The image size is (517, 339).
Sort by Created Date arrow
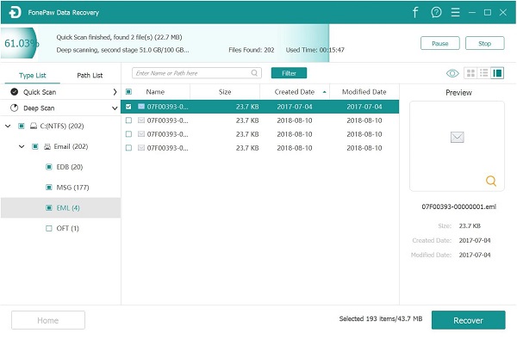coord(325,92)
